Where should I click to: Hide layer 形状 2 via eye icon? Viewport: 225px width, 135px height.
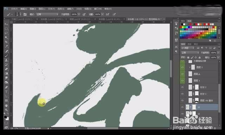coord(182,87)
